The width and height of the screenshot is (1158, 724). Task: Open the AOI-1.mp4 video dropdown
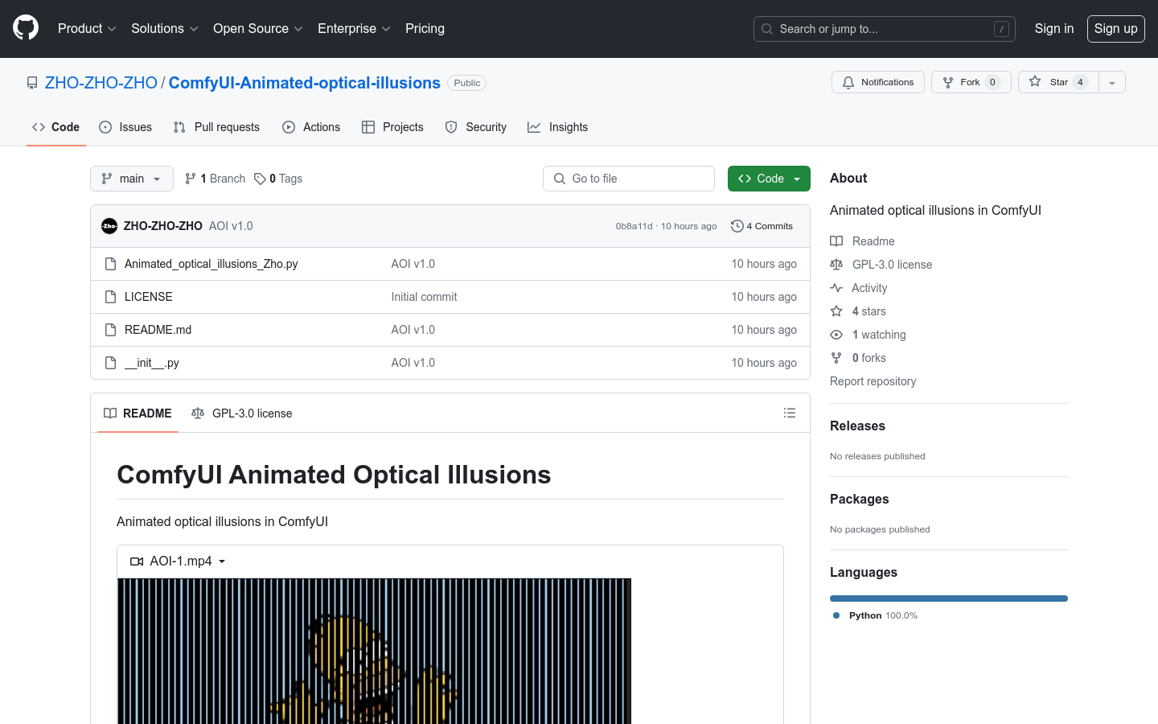[179, 561]
